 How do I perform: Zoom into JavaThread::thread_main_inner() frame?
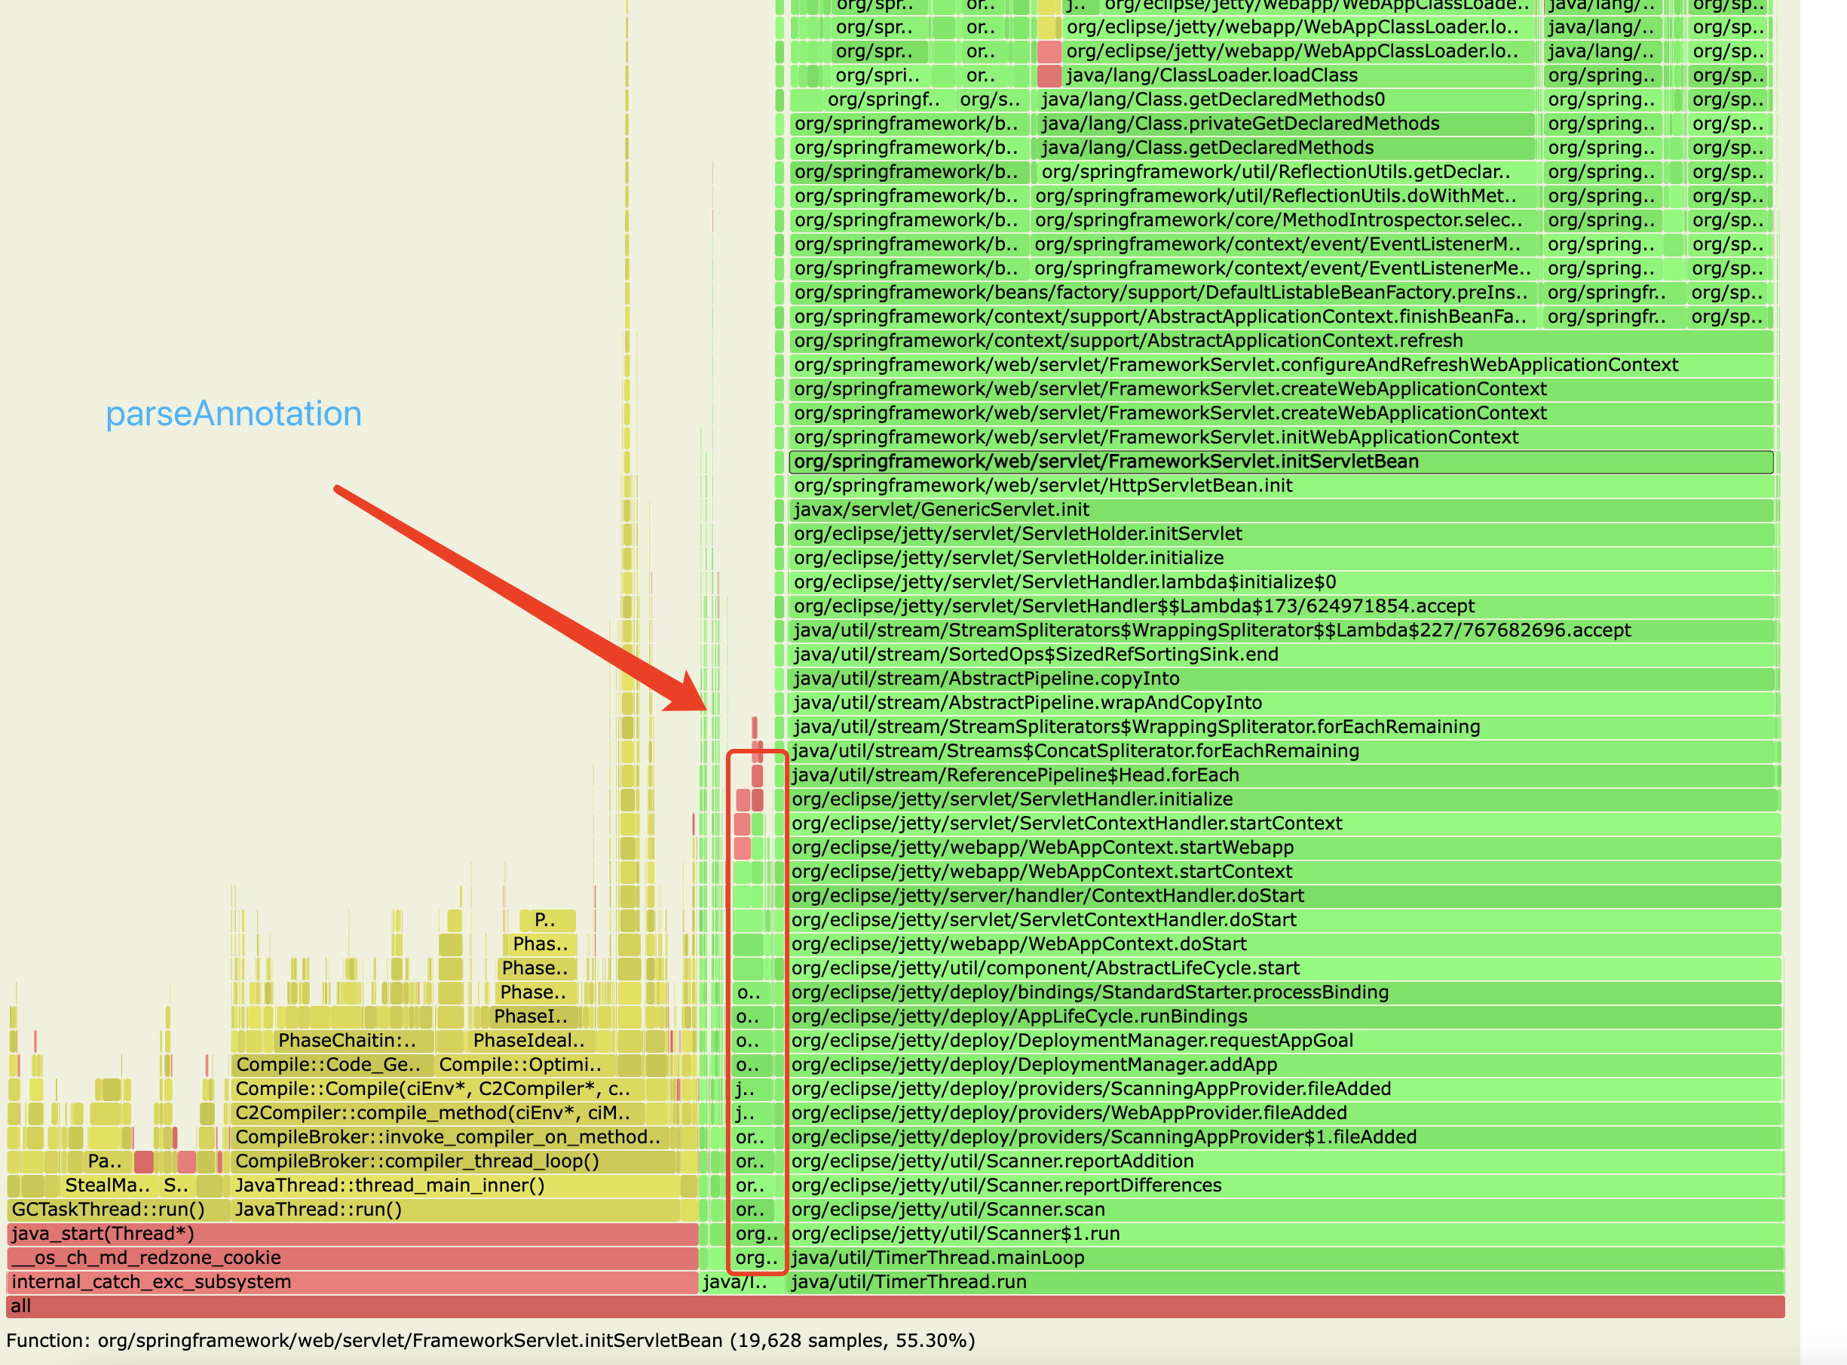(455, 1186)
